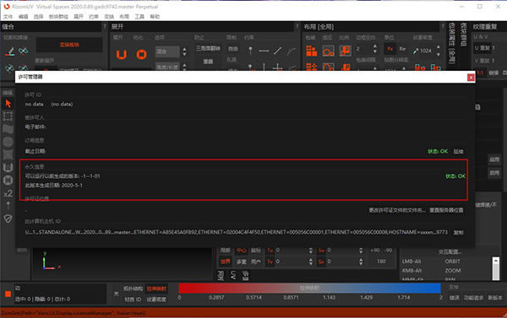Open the 工具 menu

(139, 17)
